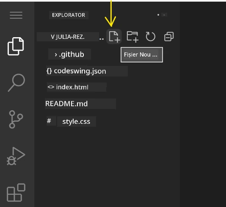Open Run and Debug view

click(x=16, y=156)
